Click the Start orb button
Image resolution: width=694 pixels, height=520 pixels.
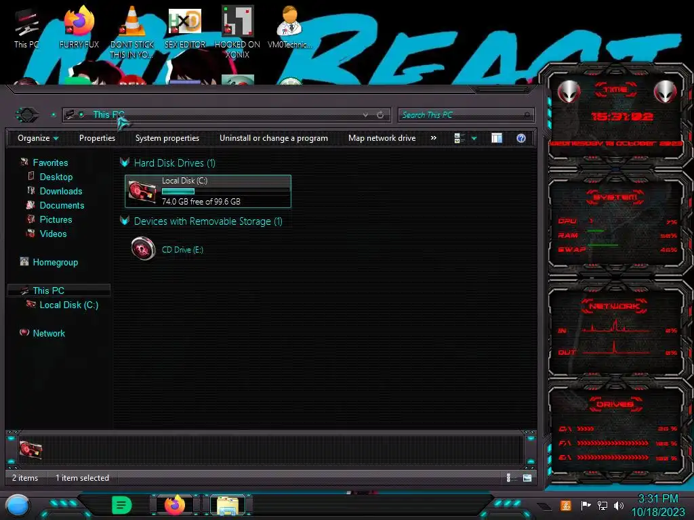[18, 505]
